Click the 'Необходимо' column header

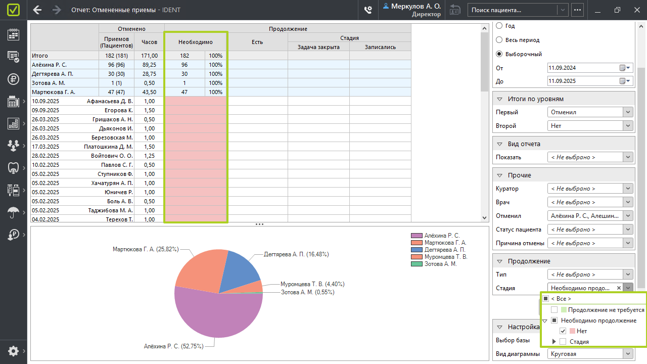coord(196,42)
